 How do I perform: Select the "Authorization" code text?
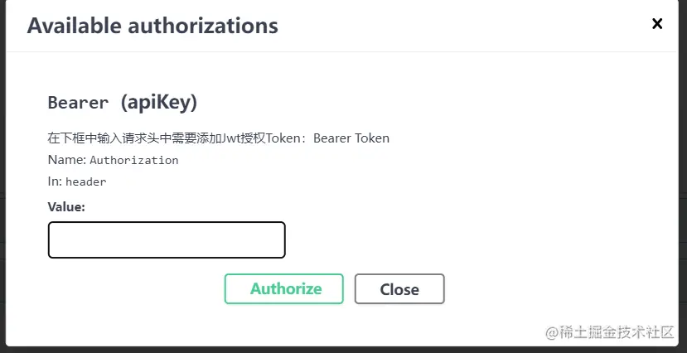tap(133, 160)
